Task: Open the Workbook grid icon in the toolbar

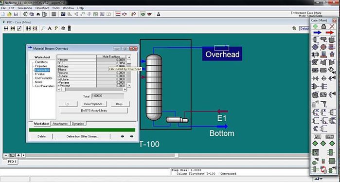Action: [54, 14]
